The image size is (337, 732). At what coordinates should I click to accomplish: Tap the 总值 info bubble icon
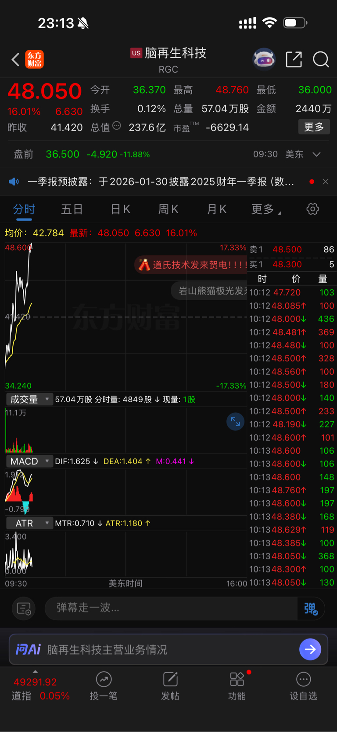coord(116,126)
